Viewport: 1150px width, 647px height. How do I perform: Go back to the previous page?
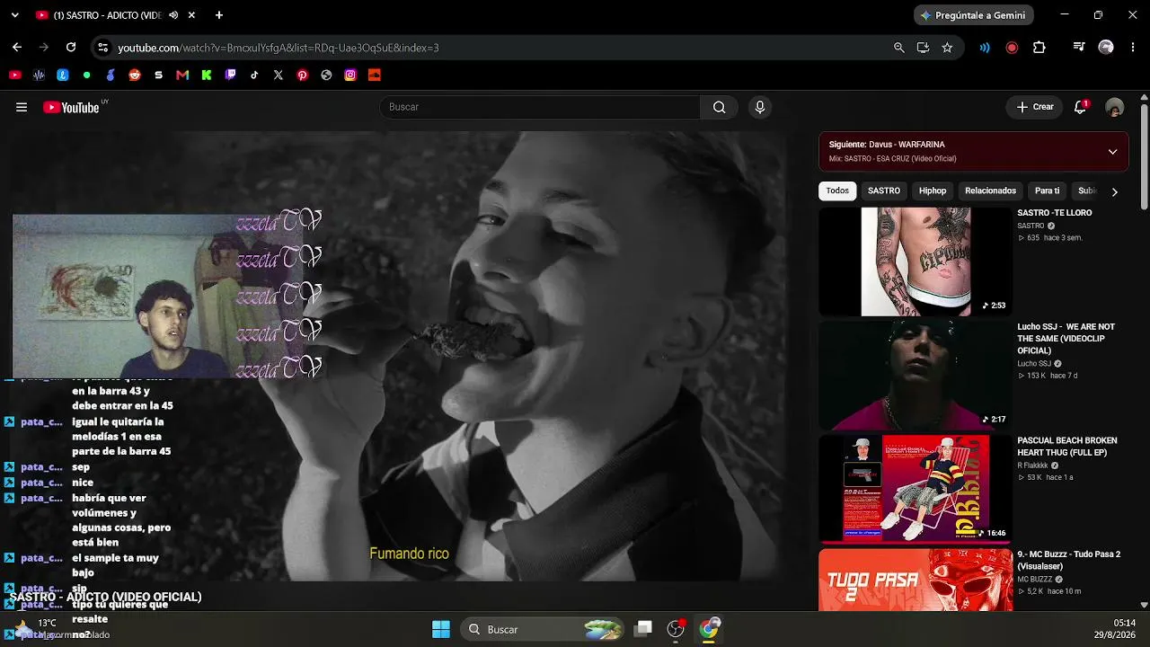pos(17,48)
